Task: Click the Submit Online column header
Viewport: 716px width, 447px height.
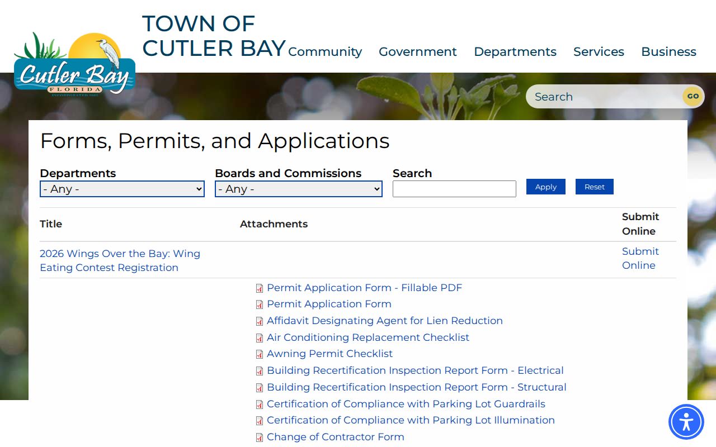Action: 640,224
